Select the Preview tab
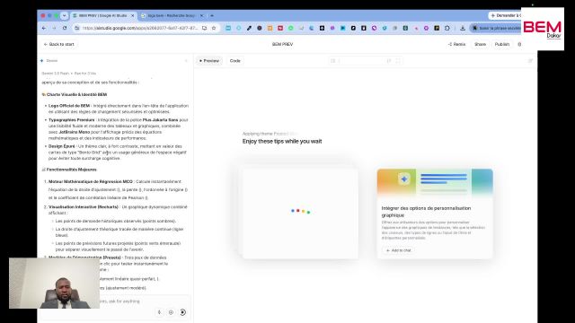Image resolution: width=575 pixels, height=323 pixels. tap(209, 61)
